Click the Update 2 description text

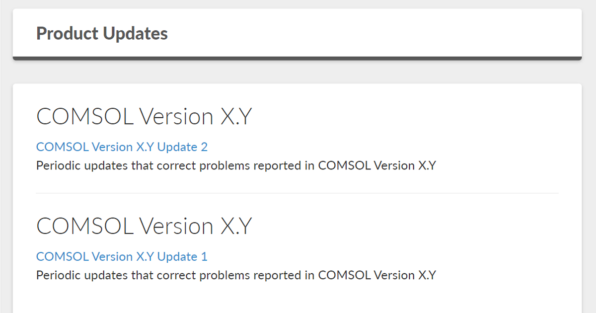tap(236, 165)
